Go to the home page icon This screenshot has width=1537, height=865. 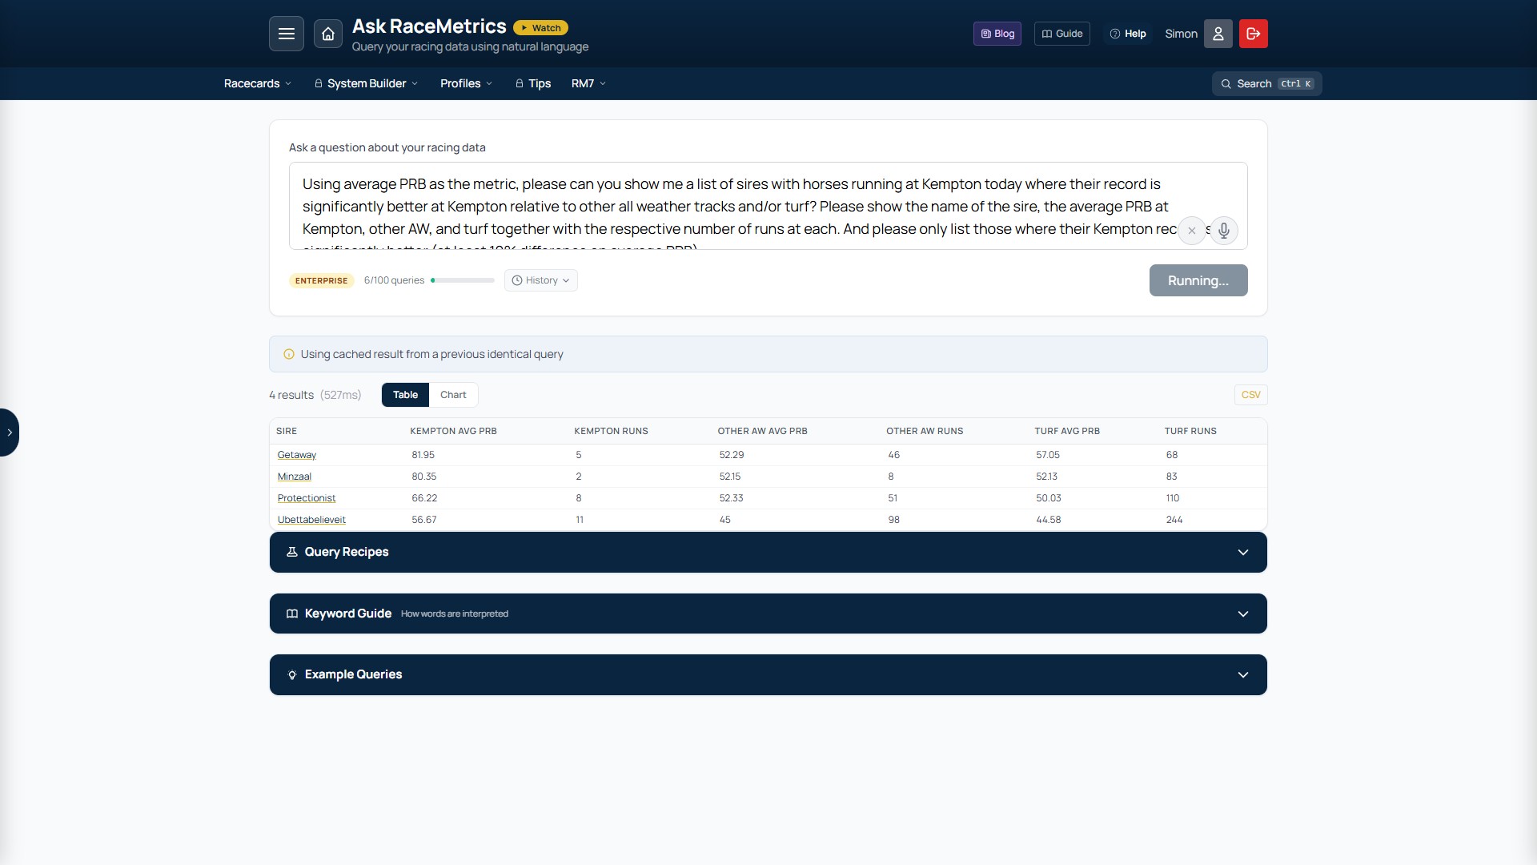[x=328, y=34]
